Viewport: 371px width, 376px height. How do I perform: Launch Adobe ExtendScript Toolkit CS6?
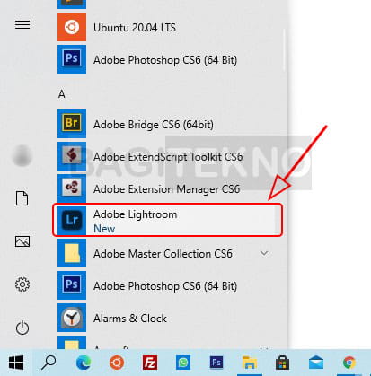point(168,156)
